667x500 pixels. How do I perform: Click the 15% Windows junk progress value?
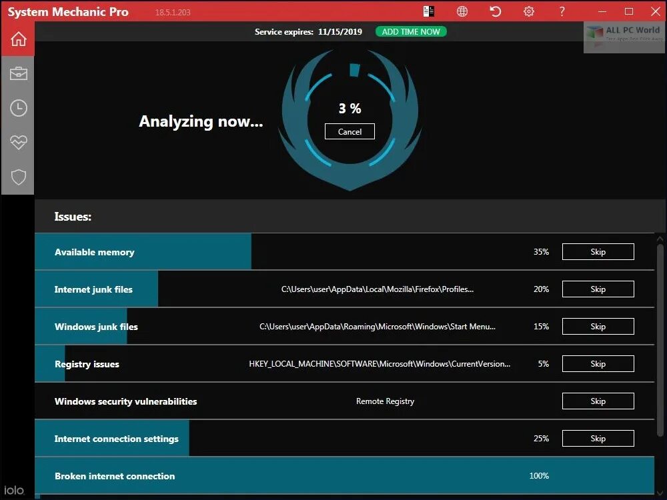coord(541,327)
